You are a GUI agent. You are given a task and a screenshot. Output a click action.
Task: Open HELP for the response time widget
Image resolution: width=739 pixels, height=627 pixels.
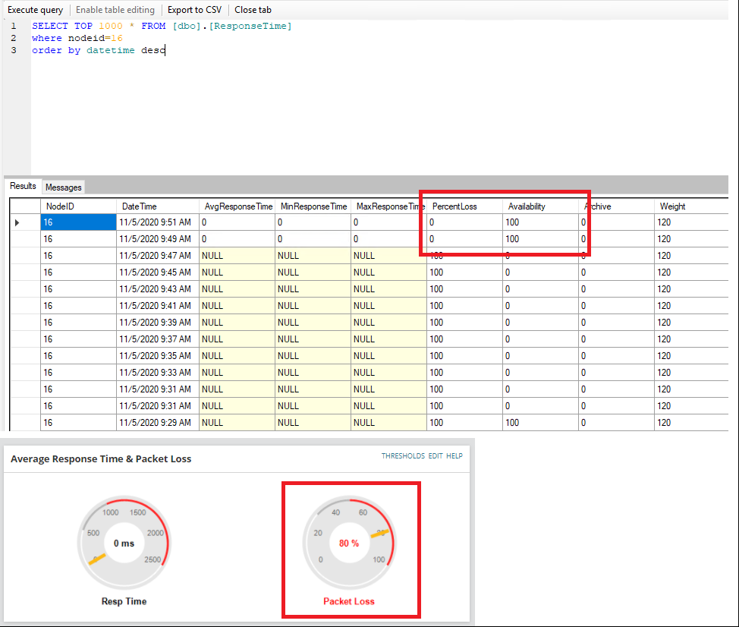454,455
